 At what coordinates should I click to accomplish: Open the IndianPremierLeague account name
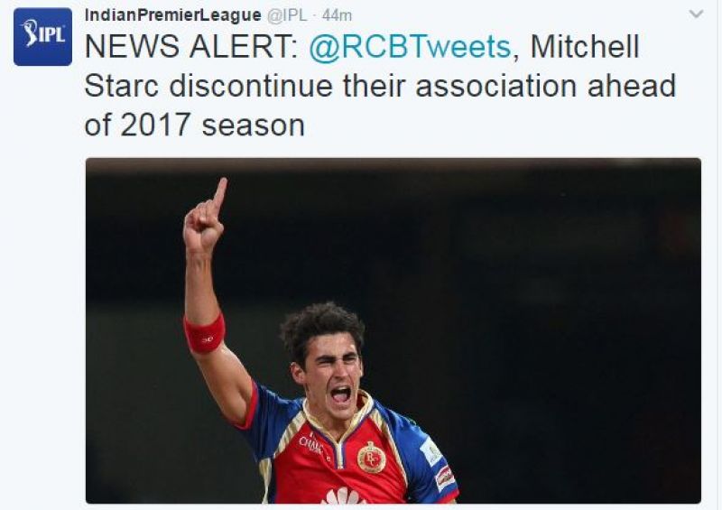coord(172,15)
